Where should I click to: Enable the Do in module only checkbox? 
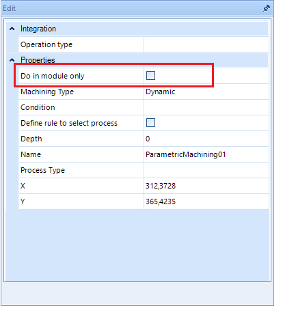[150, 76]
